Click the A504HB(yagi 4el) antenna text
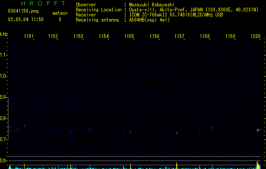The image size is (266, 169). click(149, 20)
